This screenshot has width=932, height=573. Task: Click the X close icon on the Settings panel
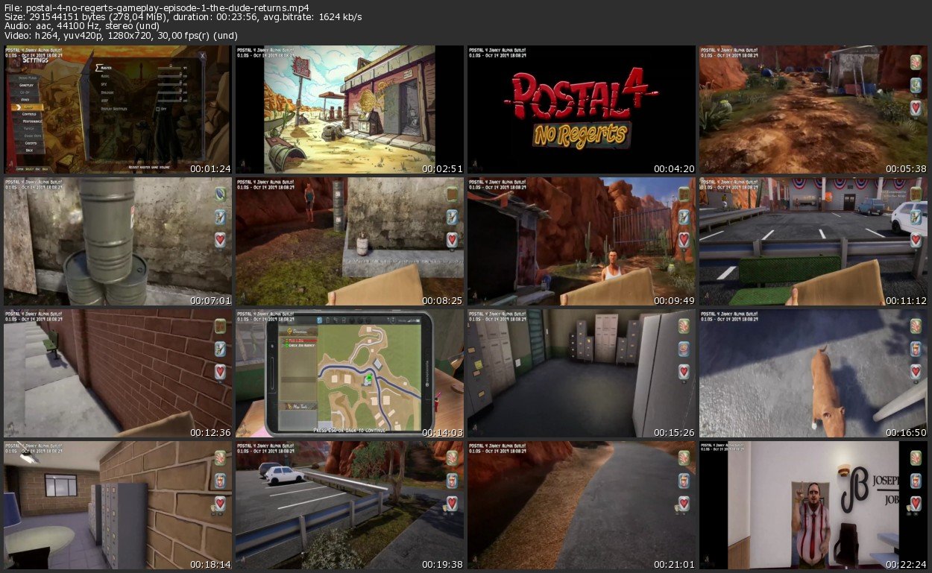[202, 55]
